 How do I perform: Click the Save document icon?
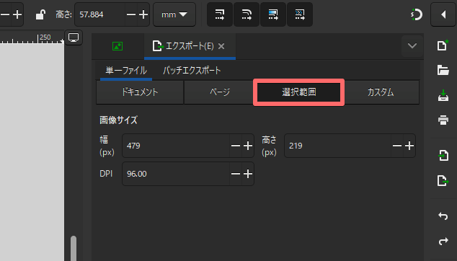[x=443, y=95]
